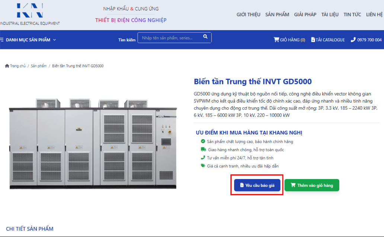Image resolution: width=384 pixels, height=237 pixels.
Task: Open the LIÊN HỆ menu
Action: [374, 14]
